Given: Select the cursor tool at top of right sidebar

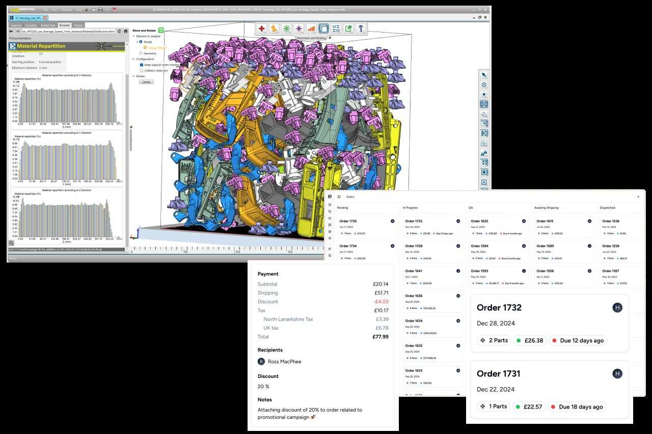Looking at the screenshot, I should click(x=483, y=75).
